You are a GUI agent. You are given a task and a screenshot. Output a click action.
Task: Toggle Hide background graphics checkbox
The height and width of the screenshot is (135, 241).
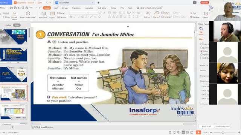pos(201,58)
